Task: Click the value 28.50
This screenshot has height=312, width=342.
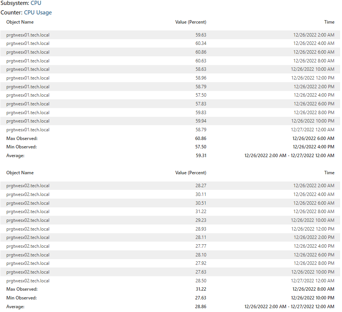Action: [201, 281]
